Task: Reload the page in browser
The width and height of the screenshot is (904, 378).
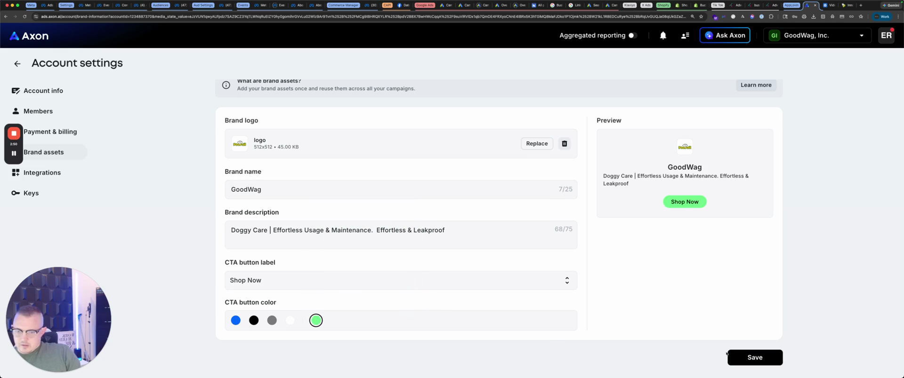Action: 24,16
